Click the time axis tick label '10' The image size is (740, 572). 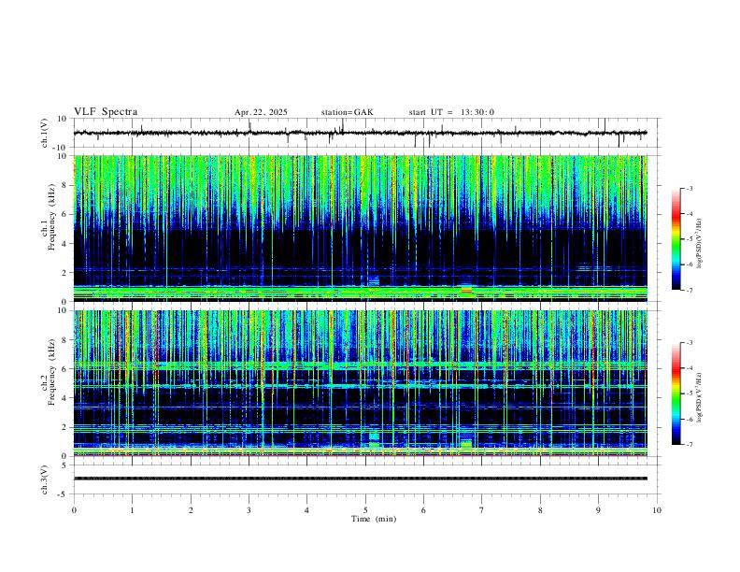click(657, 510)
